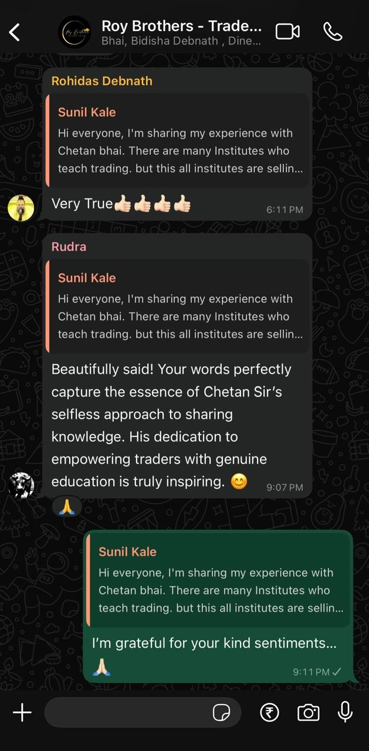Tap the Rohidas Debnath sender name
This screenshot has width=369, height=751.
(x=102, y=81)
